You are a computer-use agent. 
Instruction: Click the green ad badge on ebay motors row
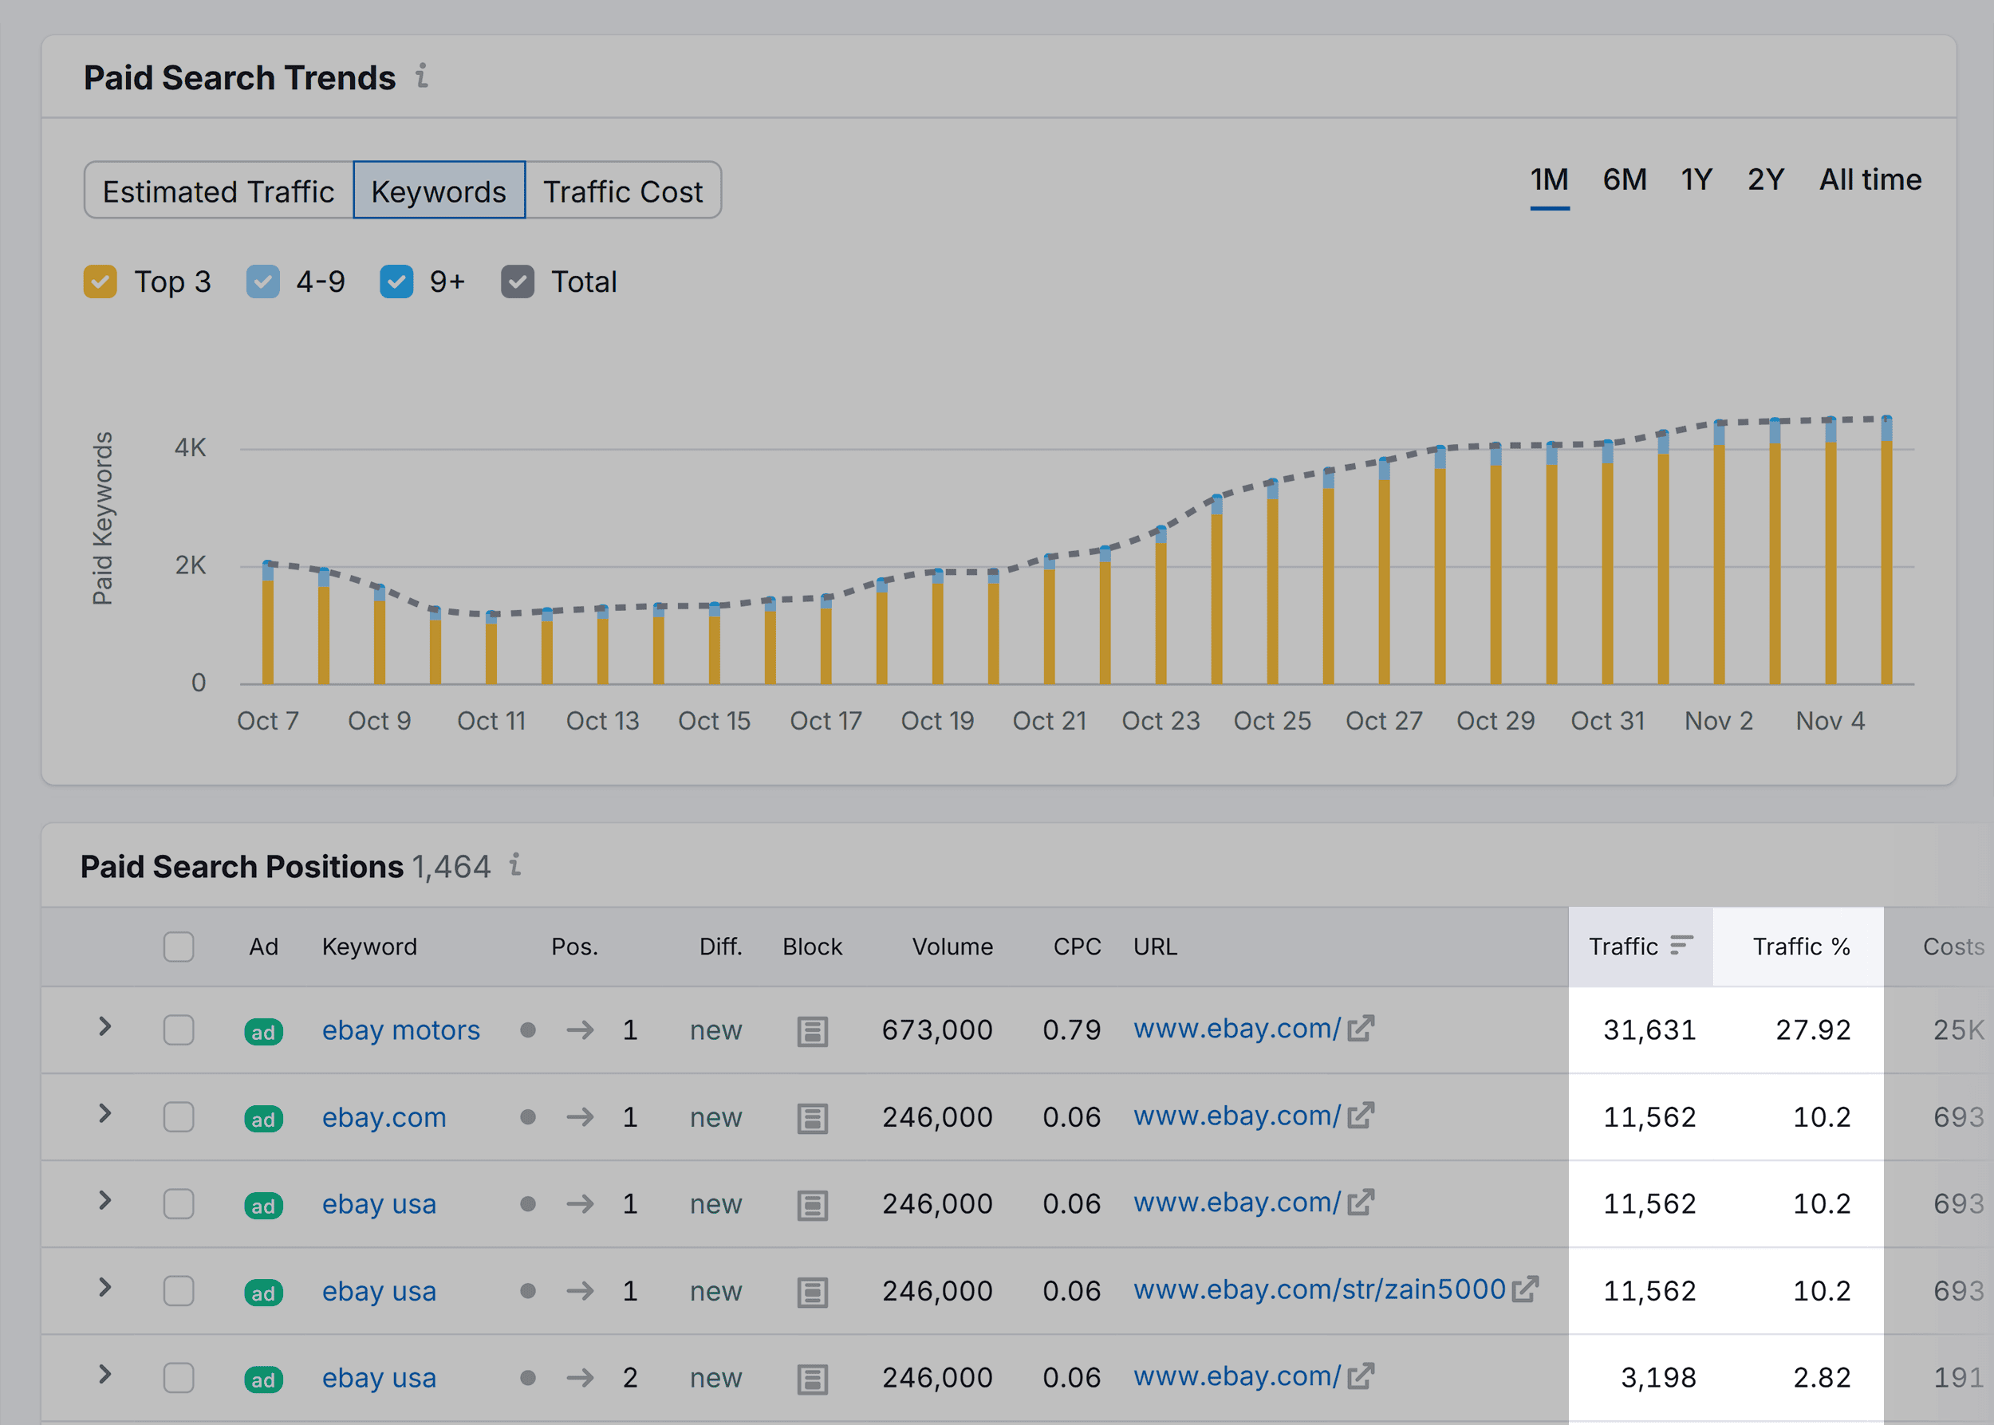pyautogui.click(x=262, y=1032)
